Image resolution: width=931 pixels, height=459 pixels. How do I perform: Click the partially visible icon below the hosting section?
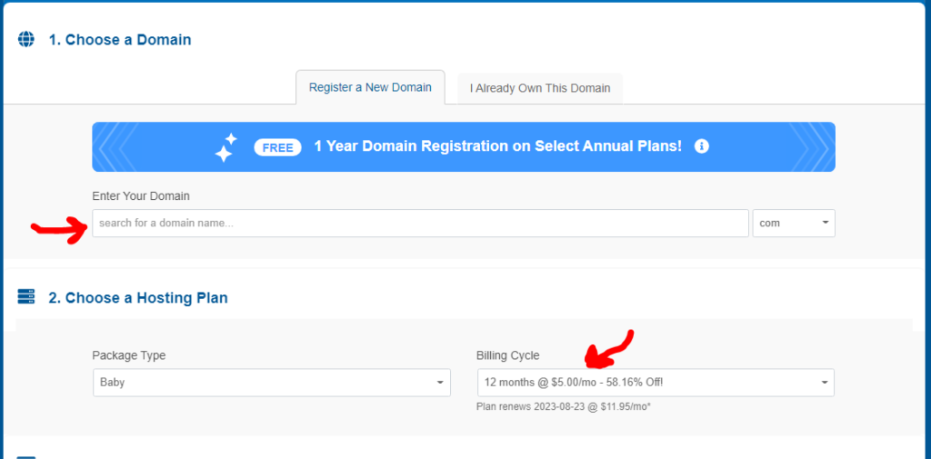[x=26, y=456]
